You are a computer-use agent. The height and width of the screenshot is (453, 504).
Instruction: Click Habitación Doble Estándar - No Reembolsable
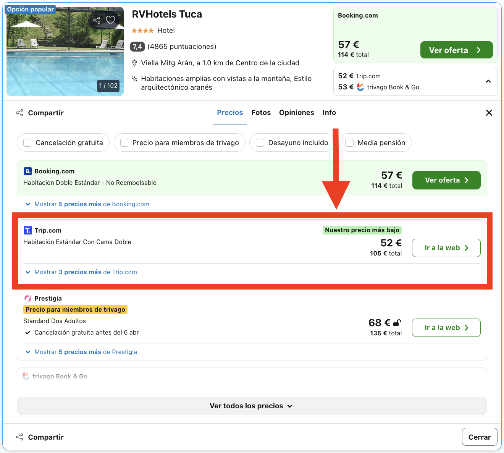(90, 183)
